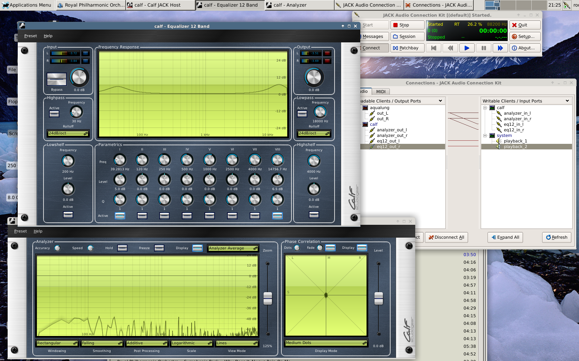Open the Preset menu in Analyzer window

(20, 231)
